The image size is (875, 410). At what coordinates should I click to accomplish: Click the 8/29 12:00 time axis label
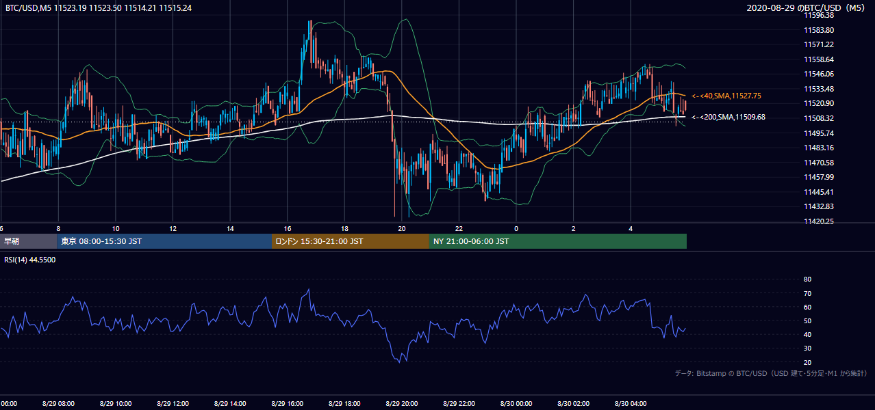coord(173,404)
